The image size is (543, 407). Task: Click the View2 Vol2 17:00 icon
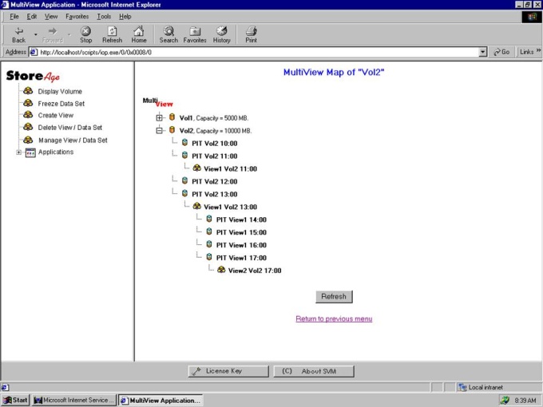[221, 270]
